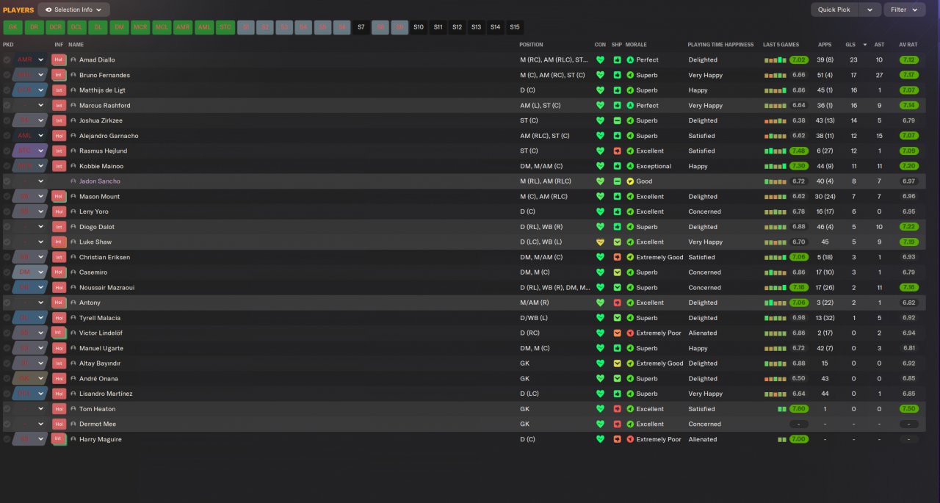Viewport: 940px width, 503px height.
Task: Click Victor Lindelöf's Extremely Poor morale icon
Action: point(630,333)
